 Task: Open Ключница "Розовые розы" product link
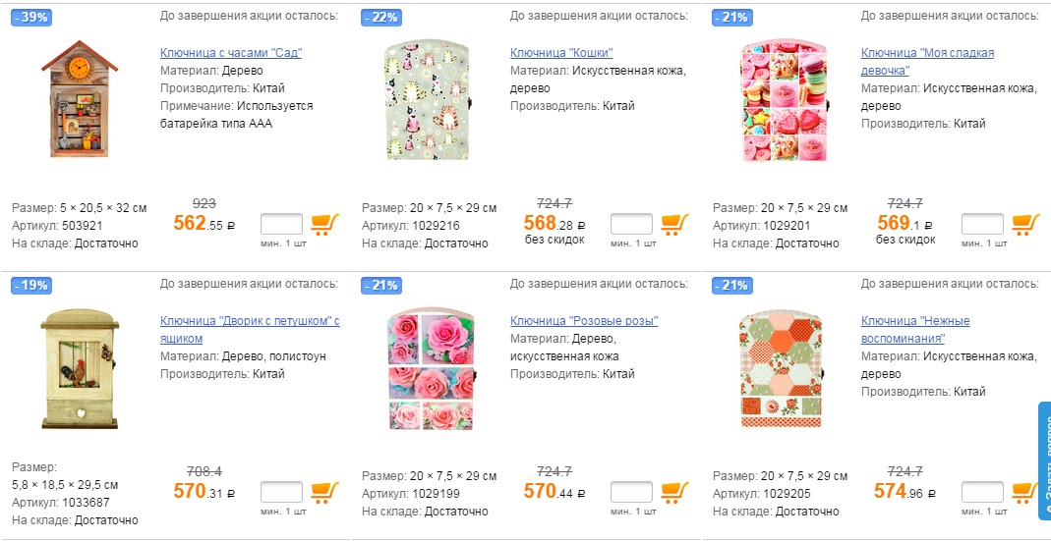tap(584, 321)
